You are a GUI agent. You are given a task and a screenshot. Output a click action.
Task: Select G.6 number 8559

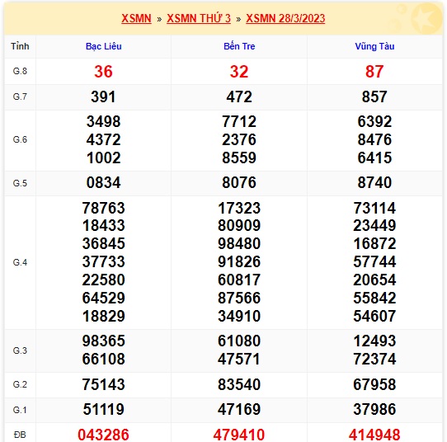point(239,158)
